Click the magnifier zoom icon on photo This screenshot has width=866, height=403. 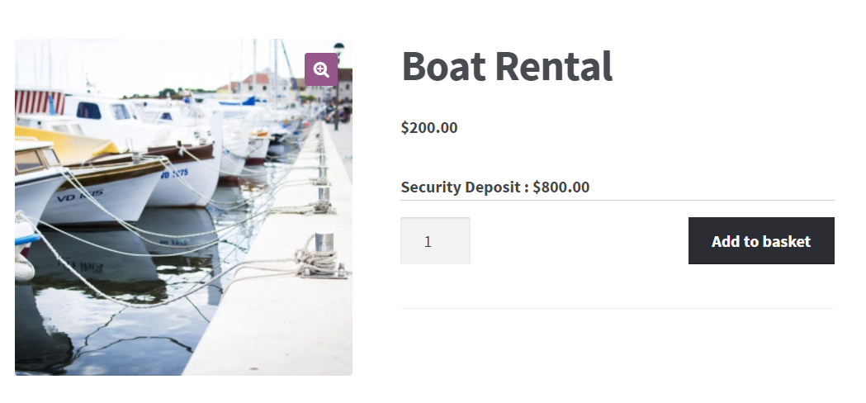coord(321,69)
